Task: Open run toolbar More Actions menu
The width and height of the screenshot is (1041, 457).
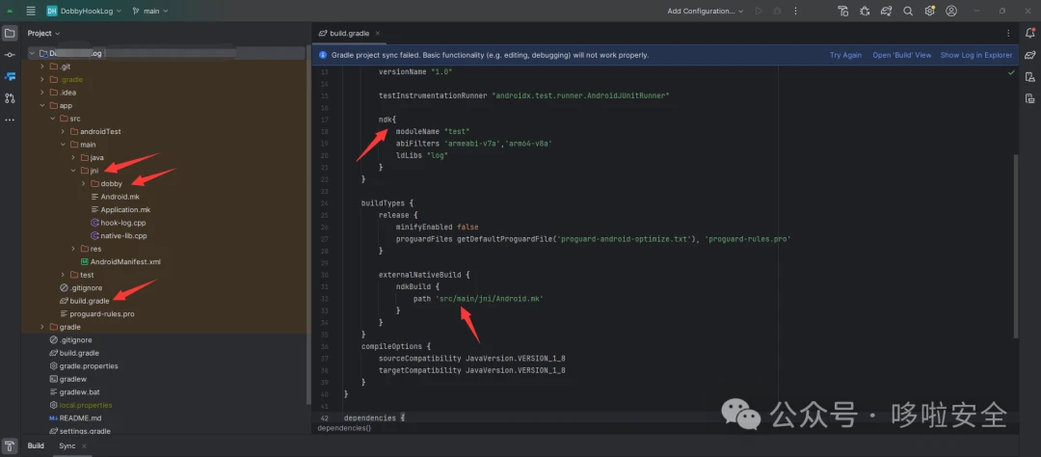Action: [796, 11]
